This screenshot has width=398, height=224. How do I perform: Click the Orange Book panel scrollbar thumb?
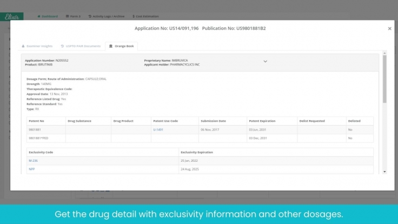point(384,78)
